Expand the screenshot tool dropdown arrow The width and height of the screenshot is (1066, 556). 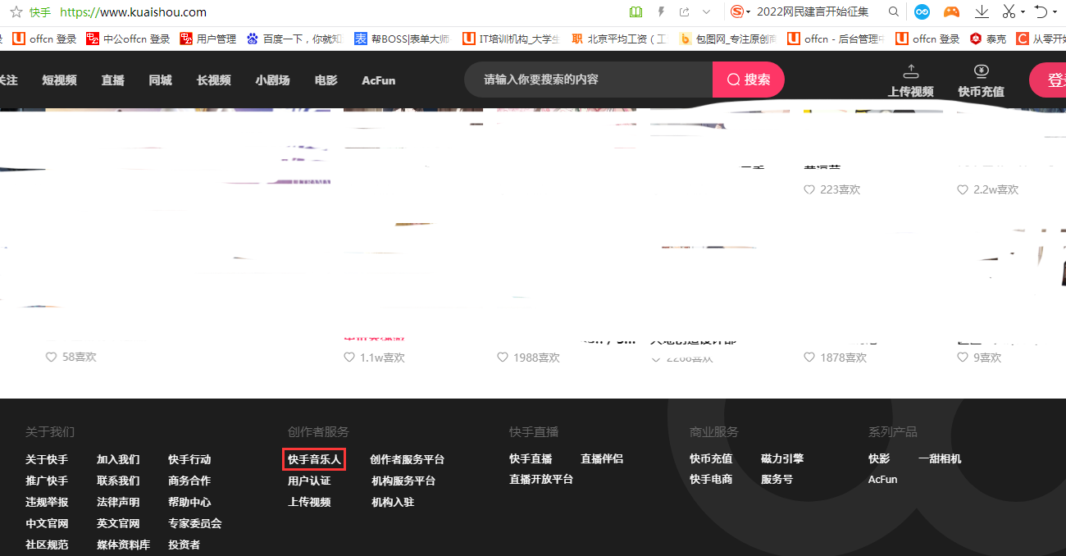(1023, 12)
